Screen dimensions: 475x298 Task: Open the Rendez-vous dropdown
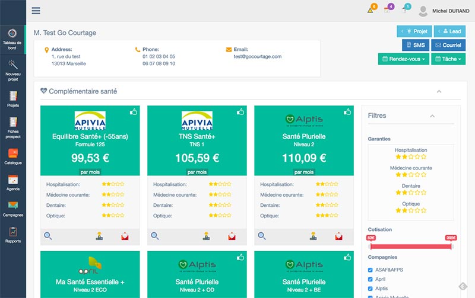403,59
